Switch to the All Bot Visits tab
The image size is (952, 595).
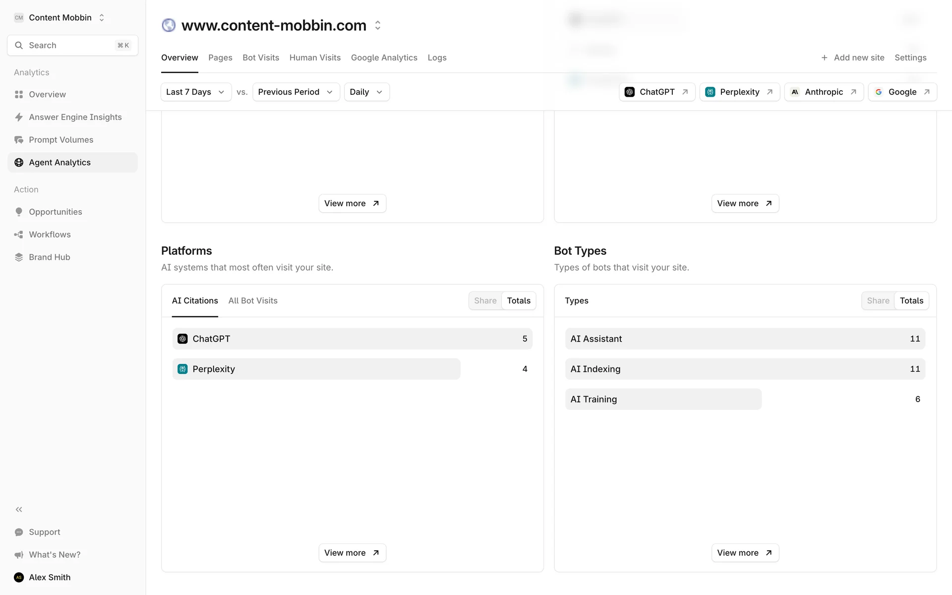[253, 300]
